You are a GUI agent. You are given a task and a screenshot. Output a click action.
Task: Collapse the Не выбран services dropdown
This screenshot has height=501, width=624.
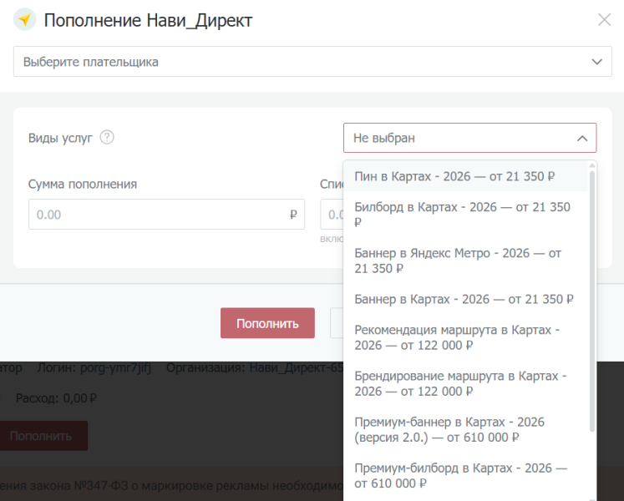coord(469,138)
